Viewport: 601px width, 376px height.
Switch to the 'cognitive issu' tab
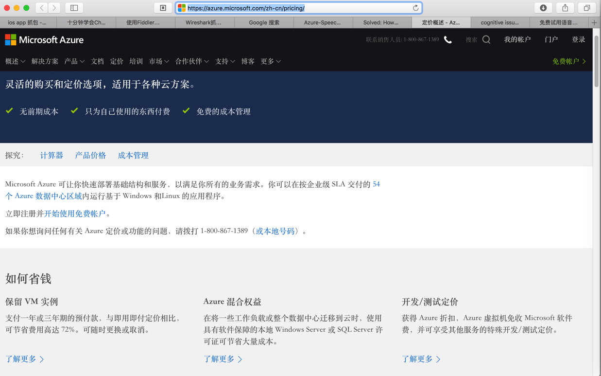click(500, 22)
